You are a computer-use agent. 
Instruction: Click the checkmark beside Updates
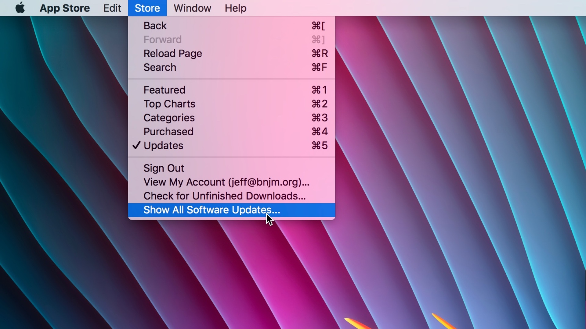pos(136,145)
